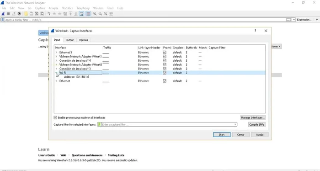Expand Conexión de área local* 4 row
This screenshot has width=320, height=171.
(56, 61)
